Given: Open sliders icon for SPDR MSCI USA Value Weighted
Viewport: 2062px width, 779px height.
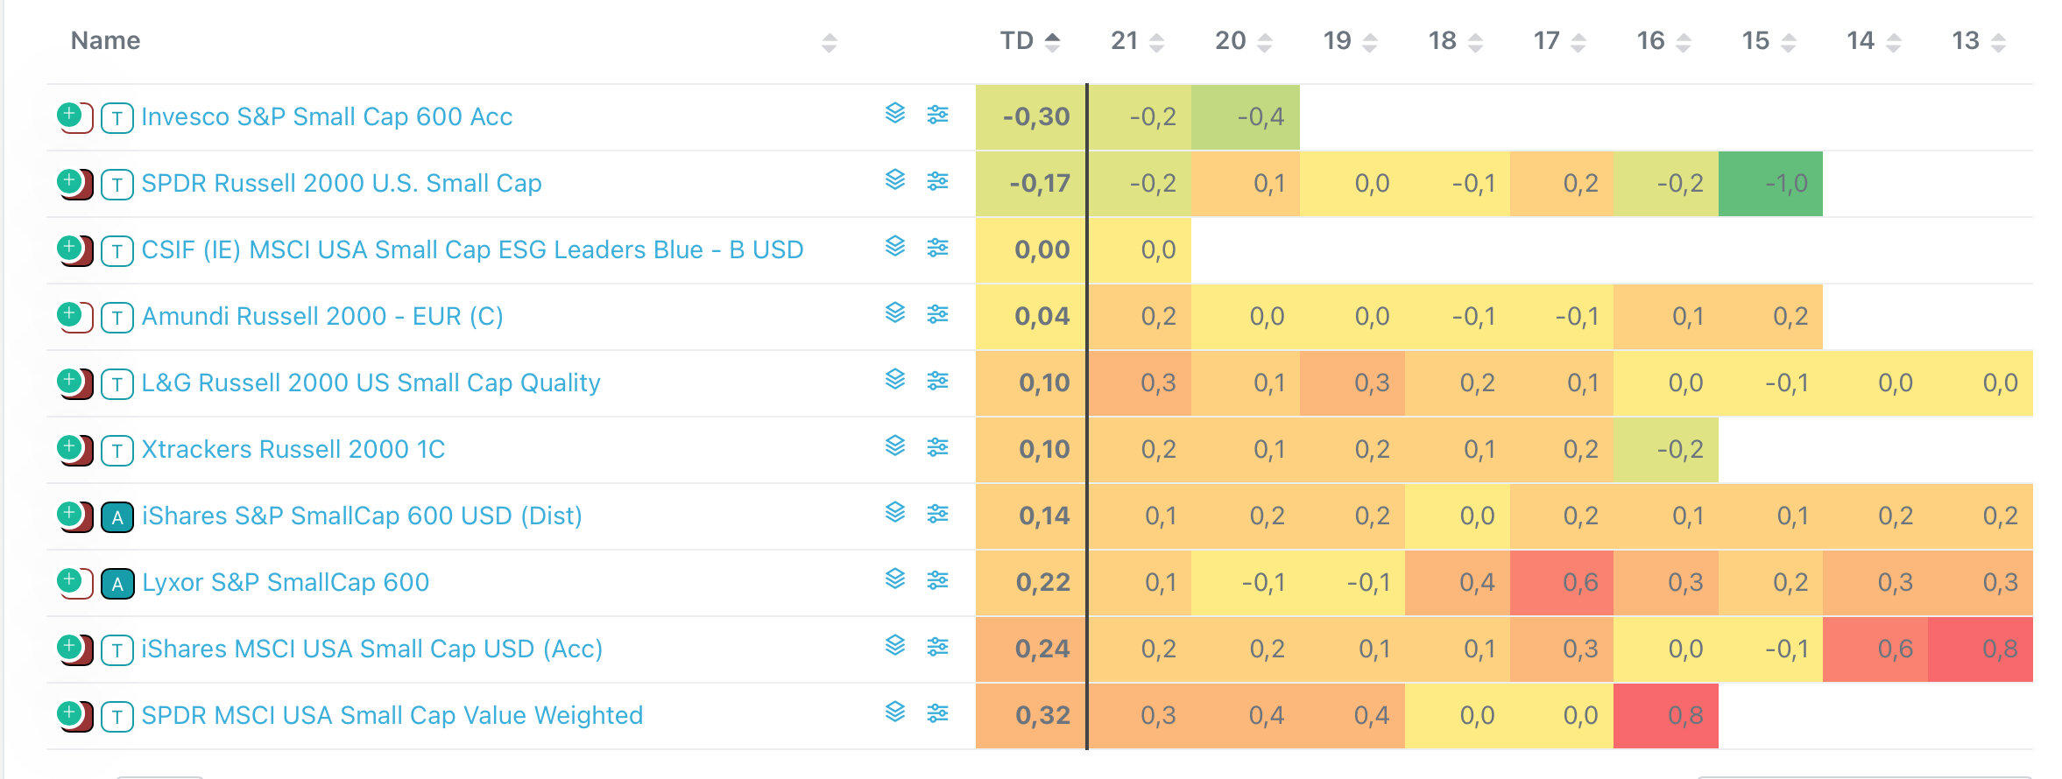Looking at the screenshot, I should click(x=937, y=713).
